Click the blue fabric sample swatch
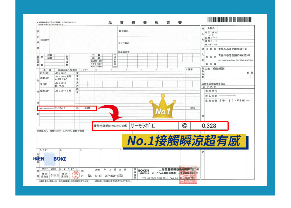The height and width of the screenshot is (208, 291). click(x=50, y=159)
